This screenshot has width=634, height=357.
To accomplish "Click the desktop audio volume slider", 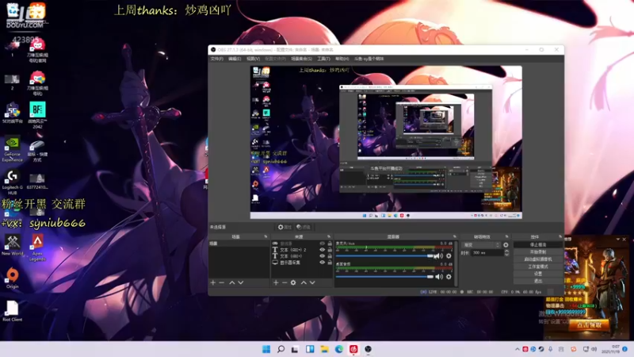I will (384, 277).
